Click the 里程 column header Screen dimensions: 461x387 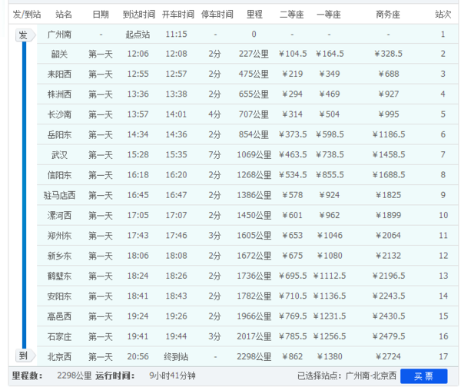click(254, 14)
